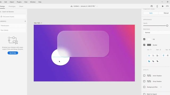Select center stroke alignment icon

pos(158,55)
